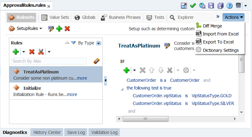Click the blue down triangle sort icon
Screen dimensions: 252x137
(74, 43)
